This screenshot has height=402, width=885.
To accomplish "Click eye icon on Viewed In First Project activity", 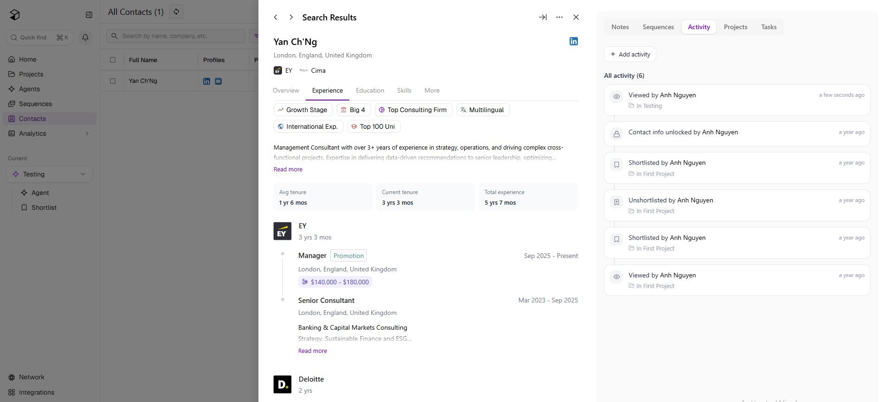I will 616,277.
